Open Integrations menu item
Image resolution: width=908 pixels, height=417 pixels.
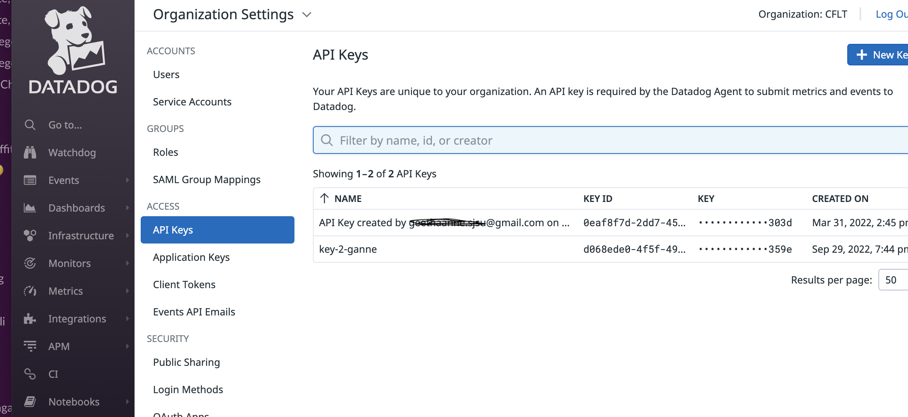tap(77, 319)
